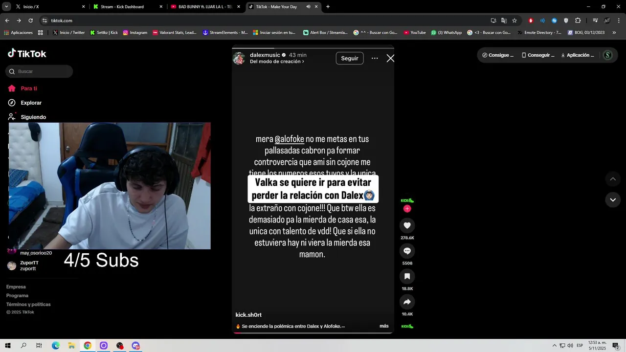Open File Explorer from the taskbar
This screenshot has width=626, height=352.
tap(71, 346)
